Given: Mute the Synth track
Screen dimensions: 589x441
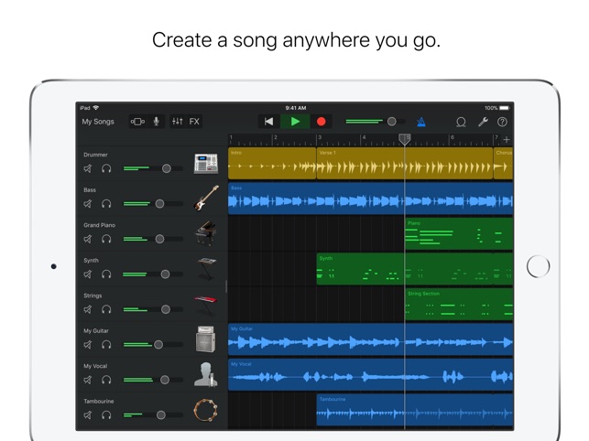Looking at the screenshot, I should pos(88,274).
